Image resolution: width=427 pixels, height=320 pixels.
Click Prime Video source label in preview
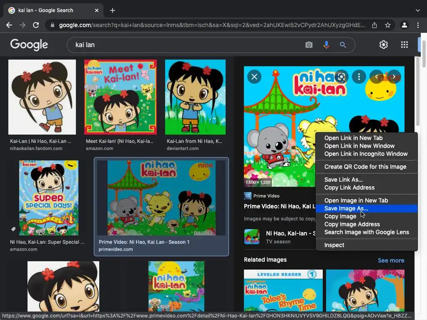pos(266,196)
